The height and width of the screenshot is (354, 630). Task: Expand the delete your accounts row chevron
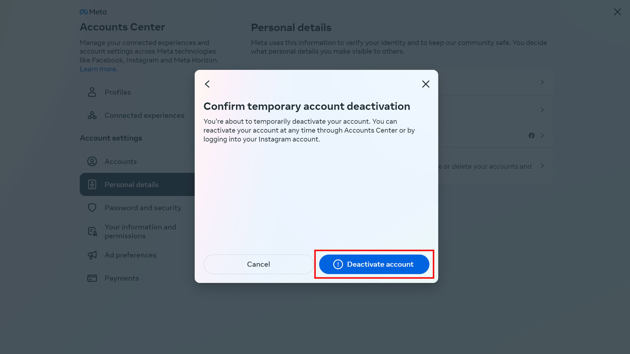coord(542,166)
